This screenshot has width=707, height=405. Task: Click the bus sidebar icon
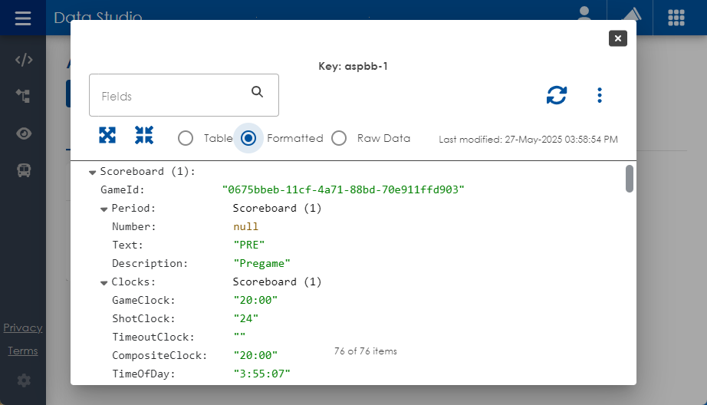(24, 170)
